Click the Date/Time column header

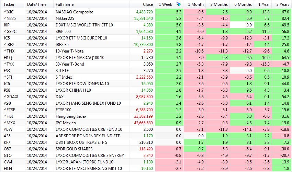tap(37, 4)
